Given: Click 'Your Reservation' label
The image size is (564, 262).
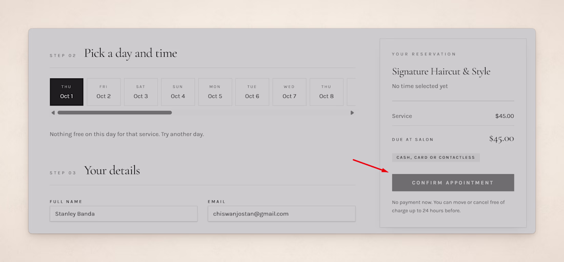Looking at the screenshot, I should 424,54.
